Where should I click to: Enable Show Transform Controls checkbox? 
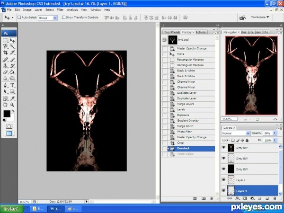[x=63, y=18]
